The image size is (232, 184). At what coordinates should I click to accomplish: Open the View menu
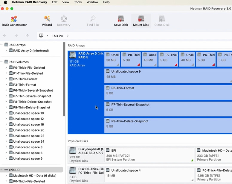click(66, 2)
